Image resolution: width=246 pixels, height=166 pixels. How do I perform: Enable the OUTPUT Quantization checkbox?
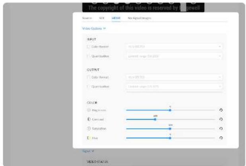88,86
